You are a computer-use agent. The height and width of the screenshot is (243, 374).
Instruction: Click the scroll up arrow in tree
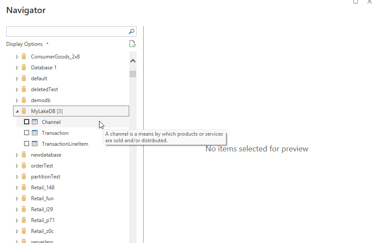133,61
